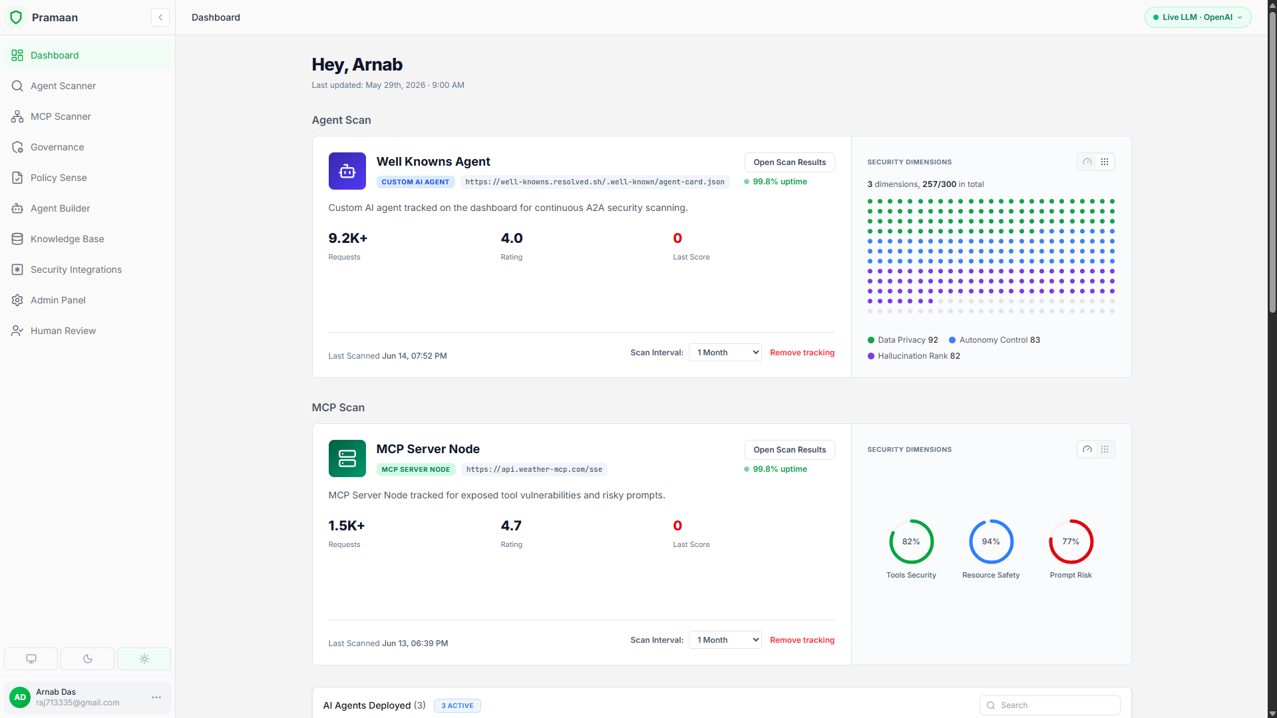The width and height of the screenshot is (1277, 718).
Task: Click Remove tracking for Well Knowns Agent
Action: [x=802, y=353]
